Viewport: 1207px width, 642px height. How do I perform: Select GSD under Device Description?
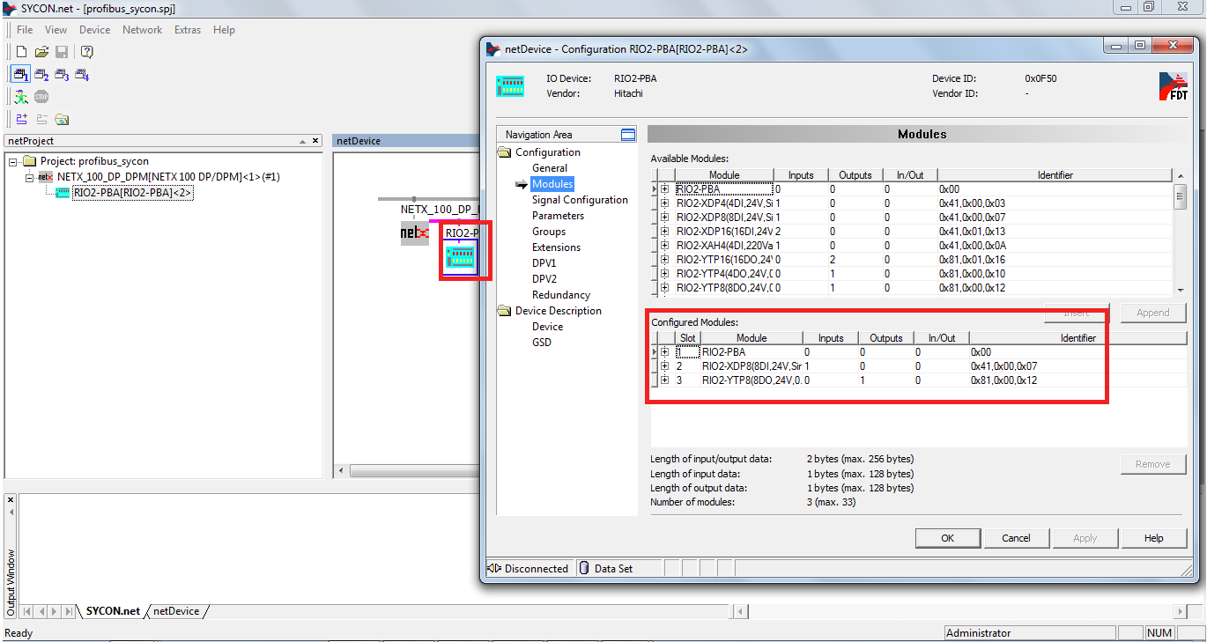[542, 343]
